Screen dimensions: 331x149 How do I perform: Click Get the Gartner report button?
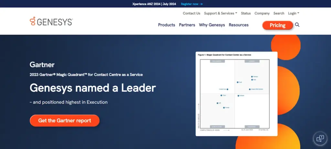(x=65, y=121)
